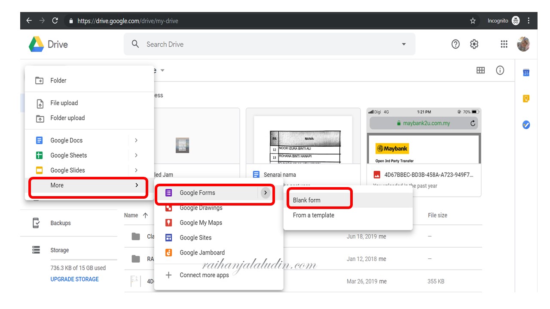This screenshot has height=309, width=550.
Task: Select From a template option
Action: pos(348,215)
